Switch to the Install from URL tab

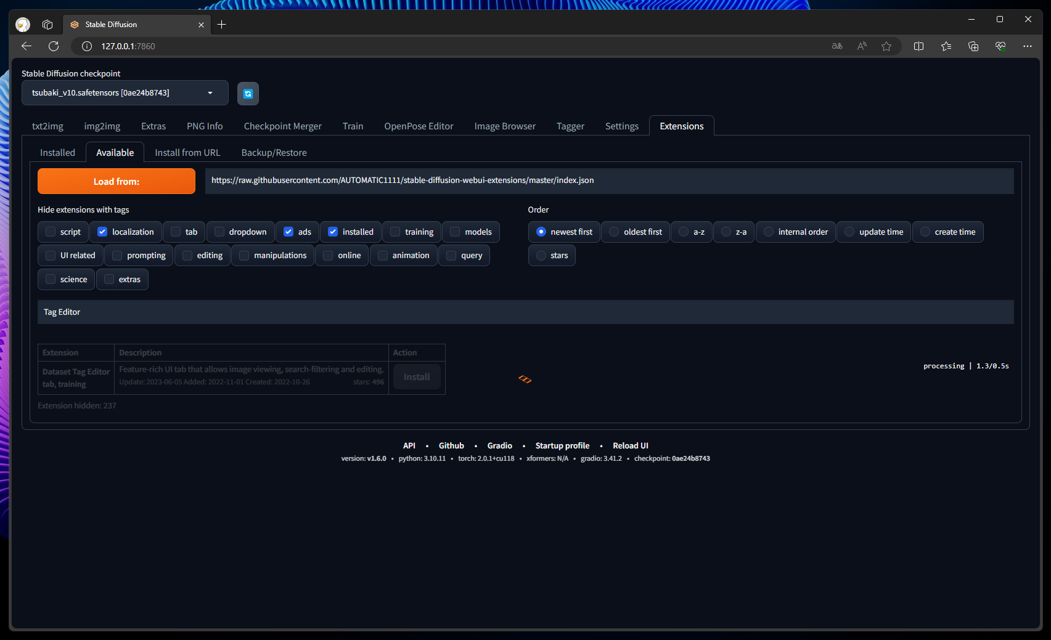click(187, 153)
